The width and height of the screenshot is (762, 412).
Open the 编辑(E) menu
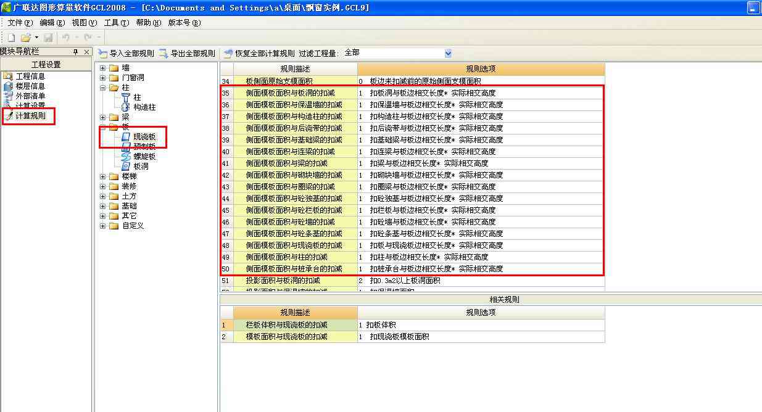tap(52, 23)
